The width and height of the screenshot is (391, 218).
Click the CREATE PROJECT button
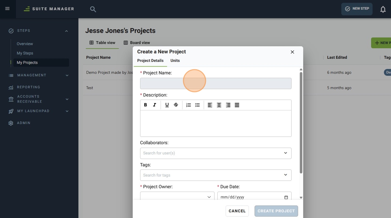[x=276, y=211]
